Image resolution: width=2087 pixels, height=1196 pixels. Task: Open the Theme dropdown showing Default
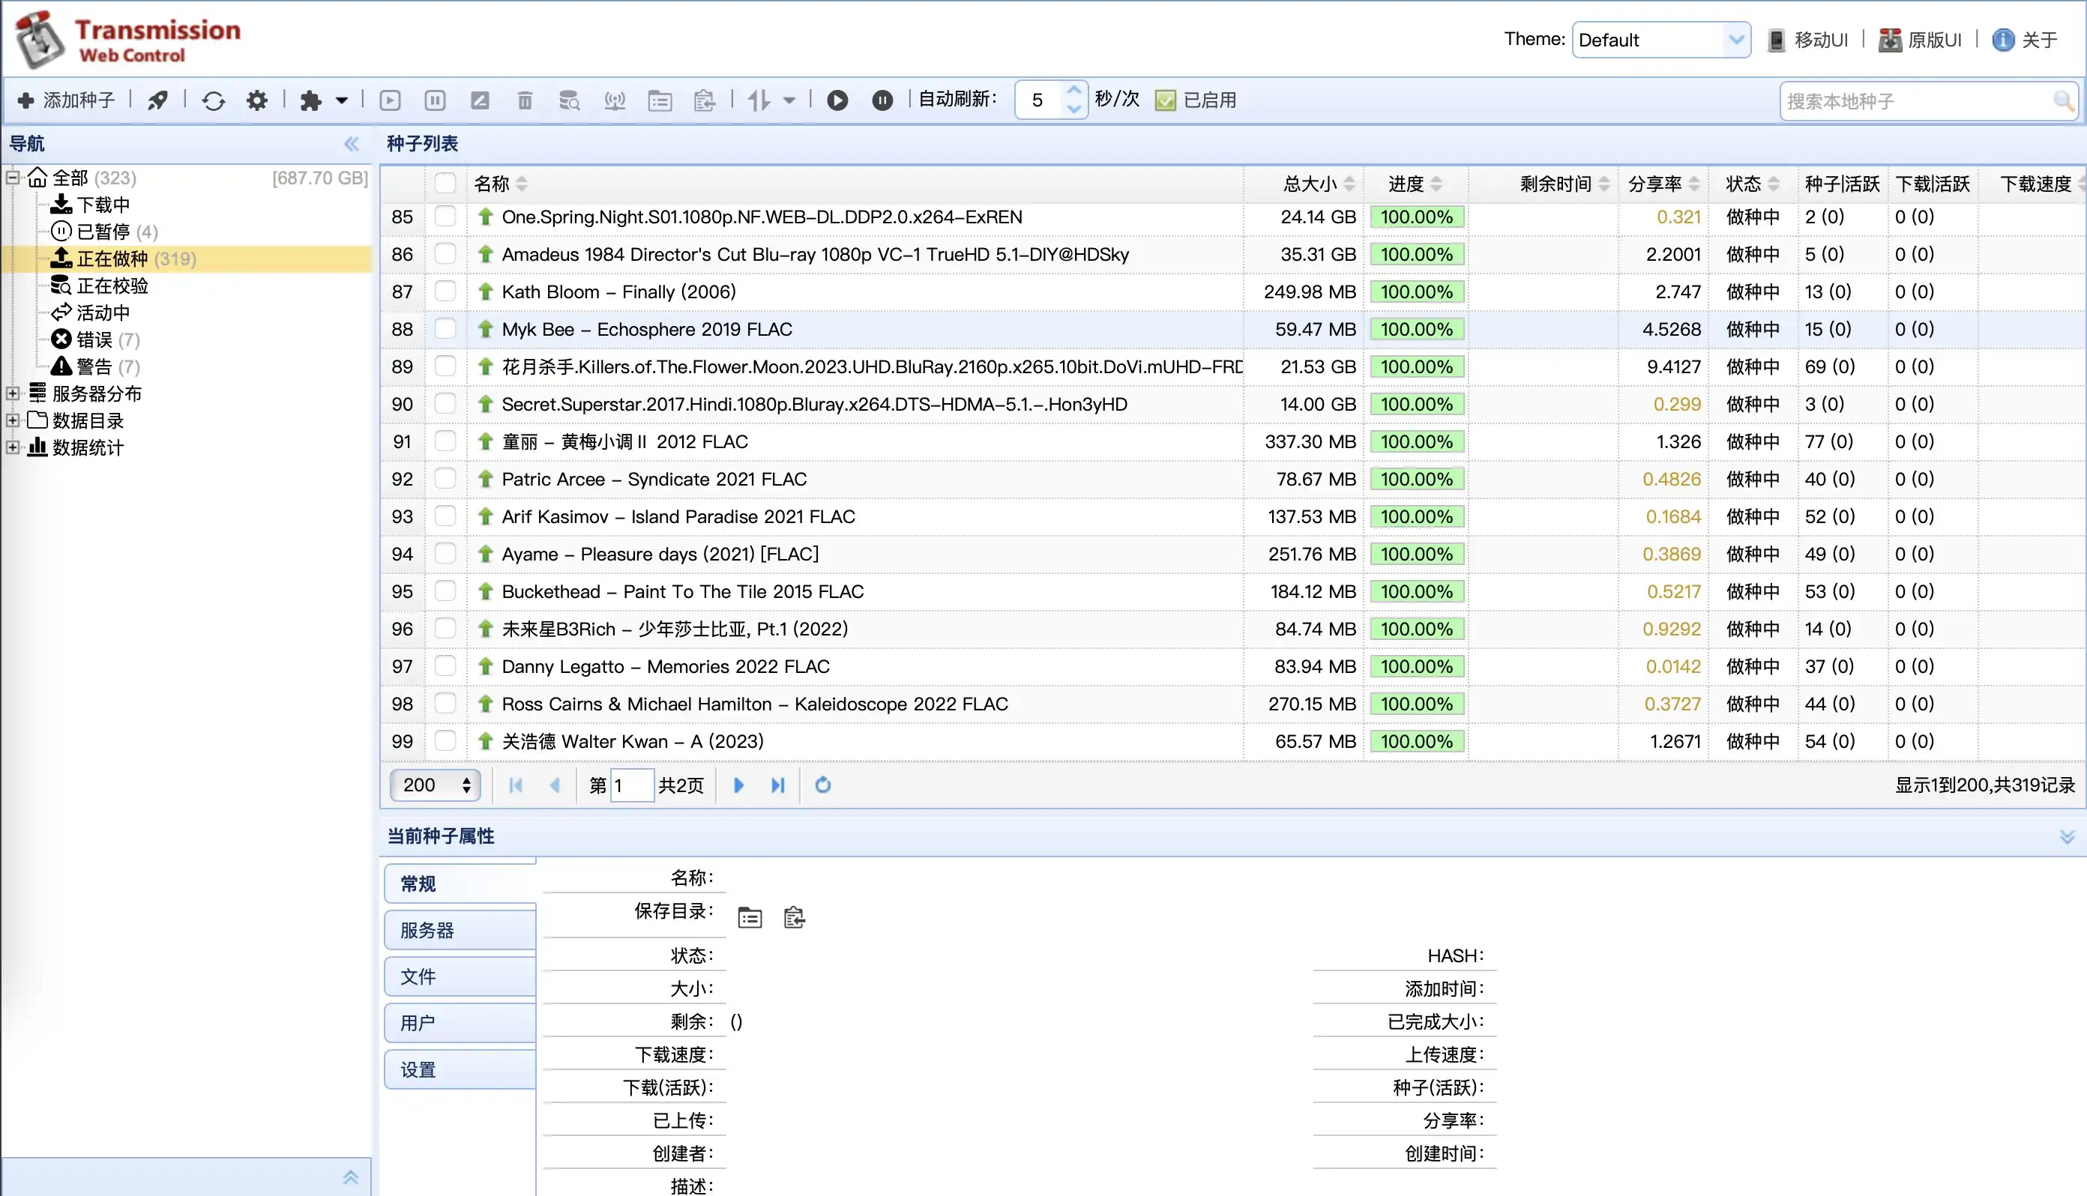coord(1660,40)
